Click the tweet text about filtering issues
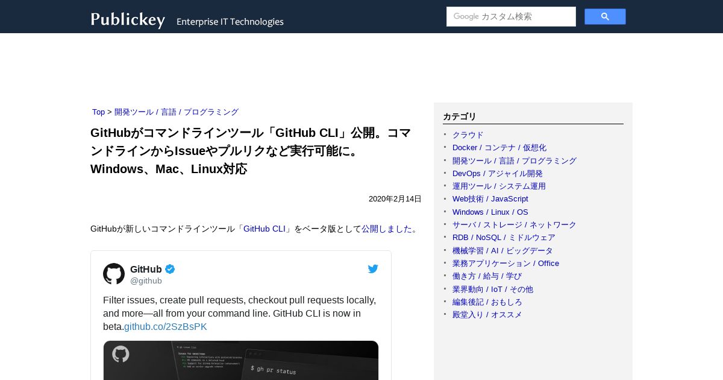 click(240, 314)
